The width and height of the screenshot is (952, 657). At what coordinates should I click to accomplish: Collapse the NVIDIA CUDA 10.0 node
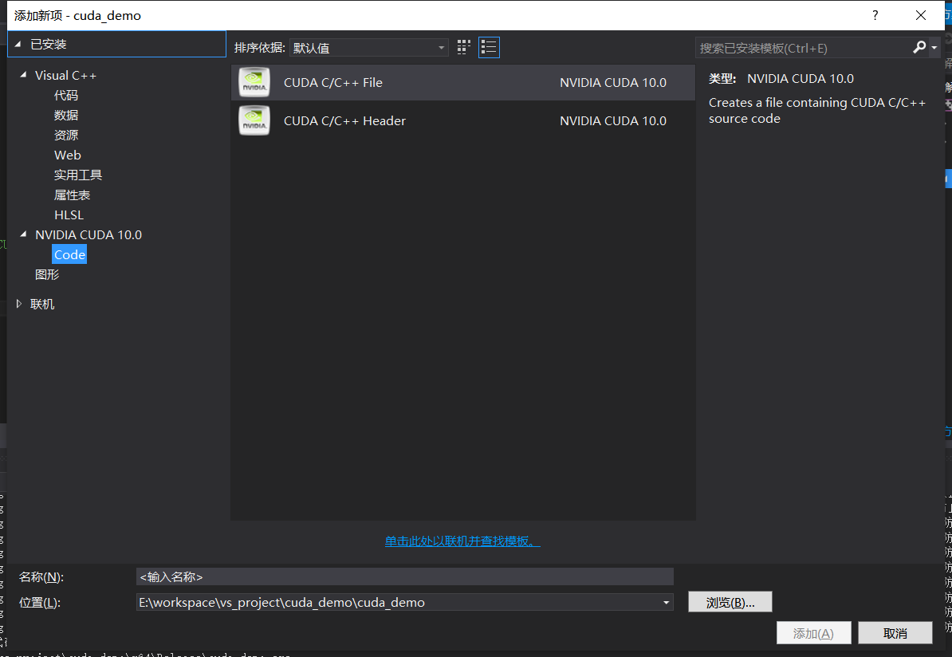pos(23,234)
